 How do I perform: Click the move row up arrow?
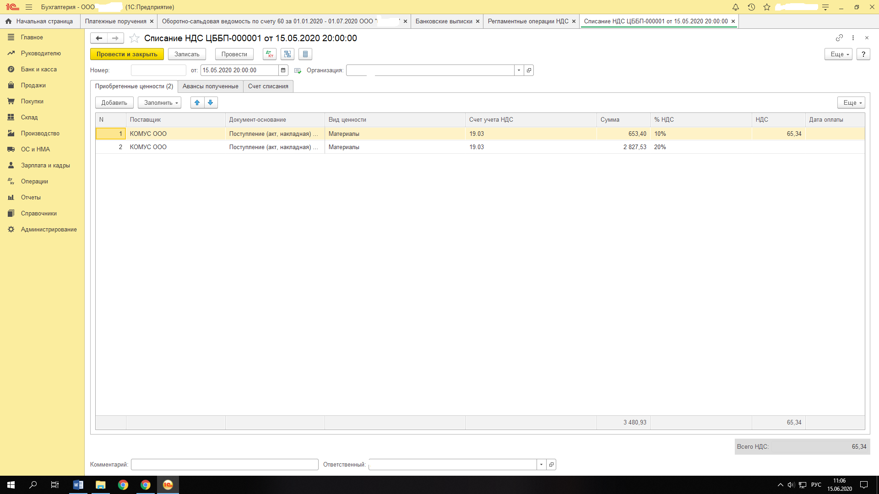[197, 102]
